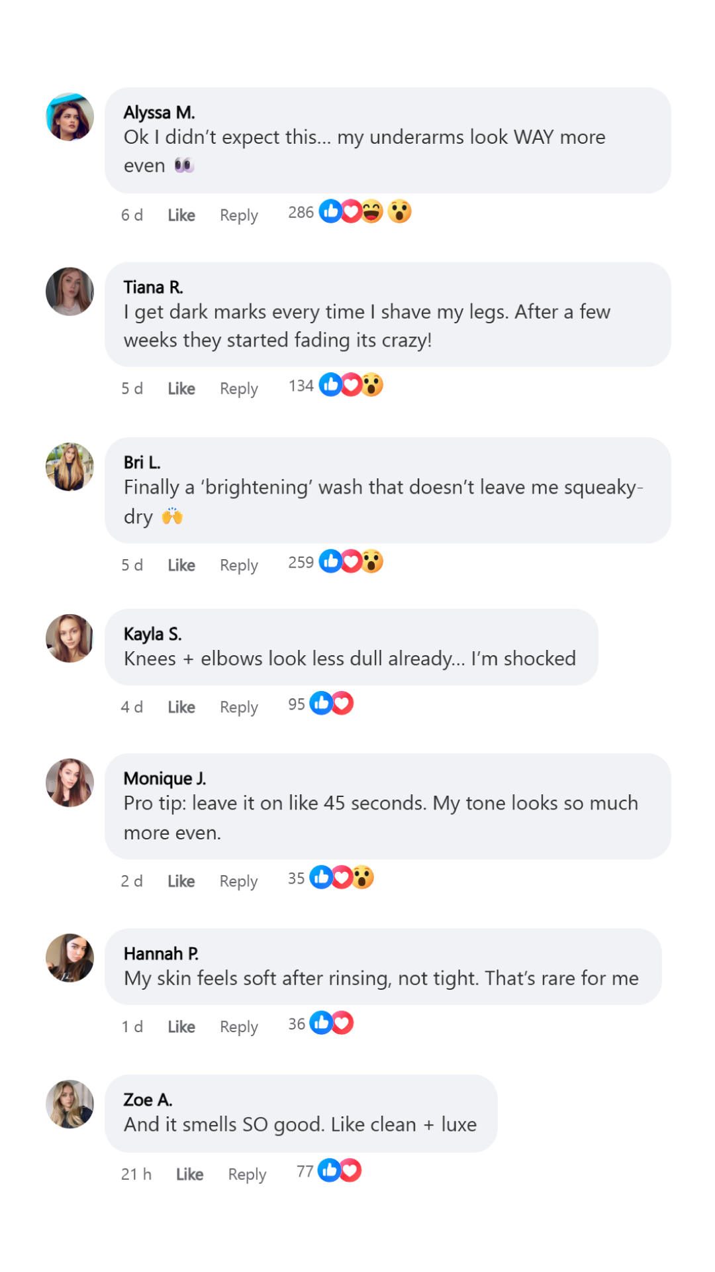The height and width of the screenshot is (1272, 715).
Task: Reply to Tiana R.'s comment
Action: (x=238, y=389)
